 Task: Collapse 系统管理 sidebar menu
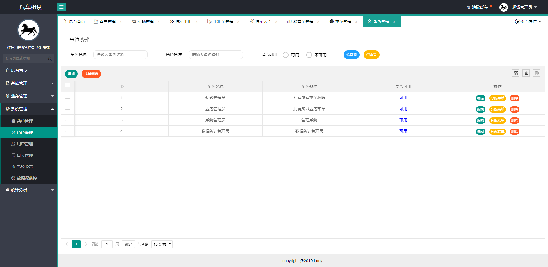click(29, 109)
